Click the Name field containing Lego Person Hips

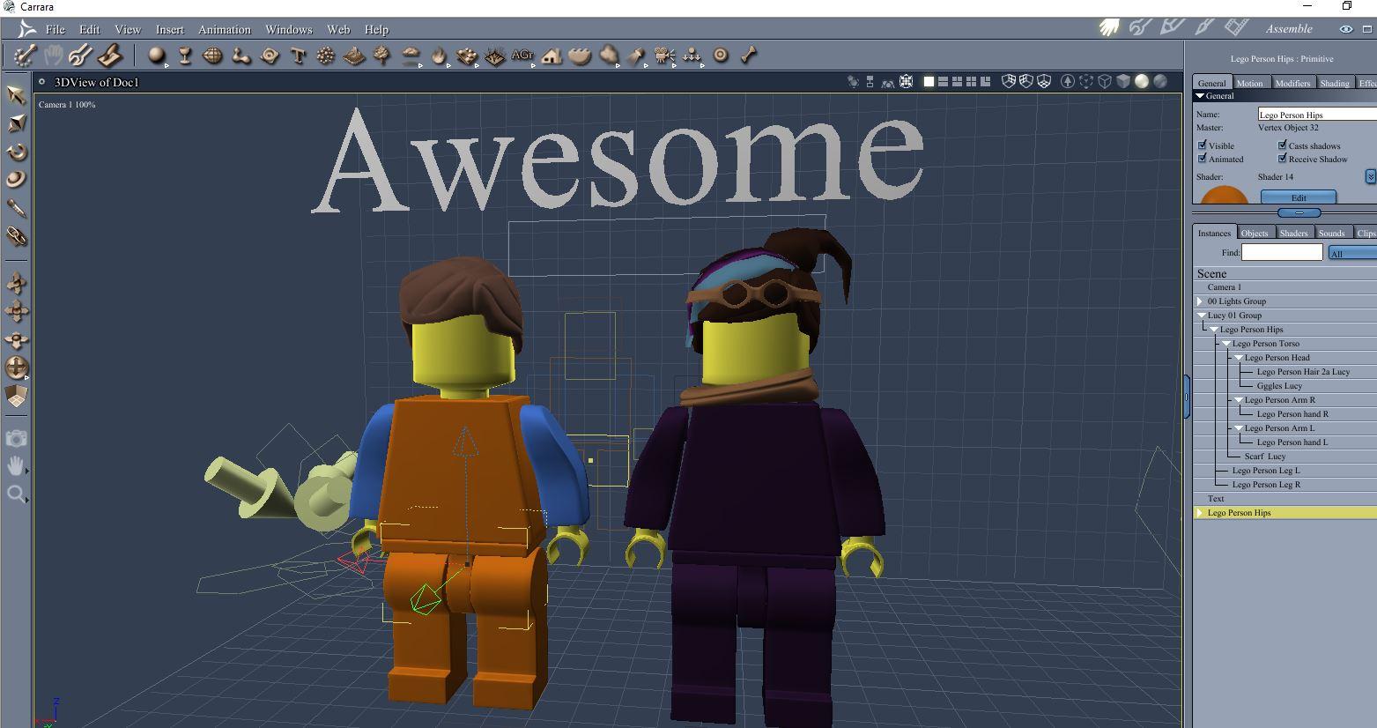pos(1317,115)
